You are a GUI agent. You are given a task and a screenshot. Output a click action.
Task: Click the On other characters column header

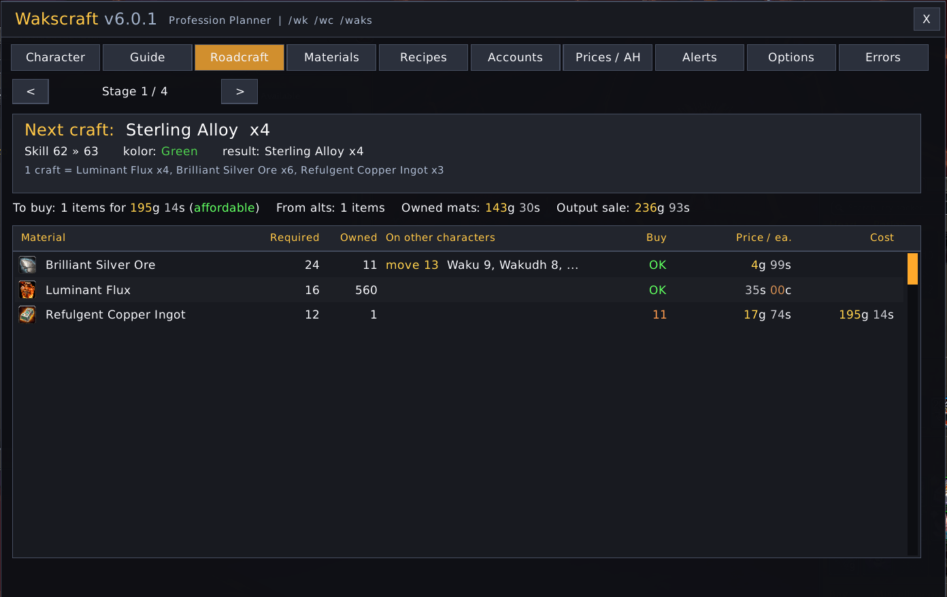coord(440,238)
